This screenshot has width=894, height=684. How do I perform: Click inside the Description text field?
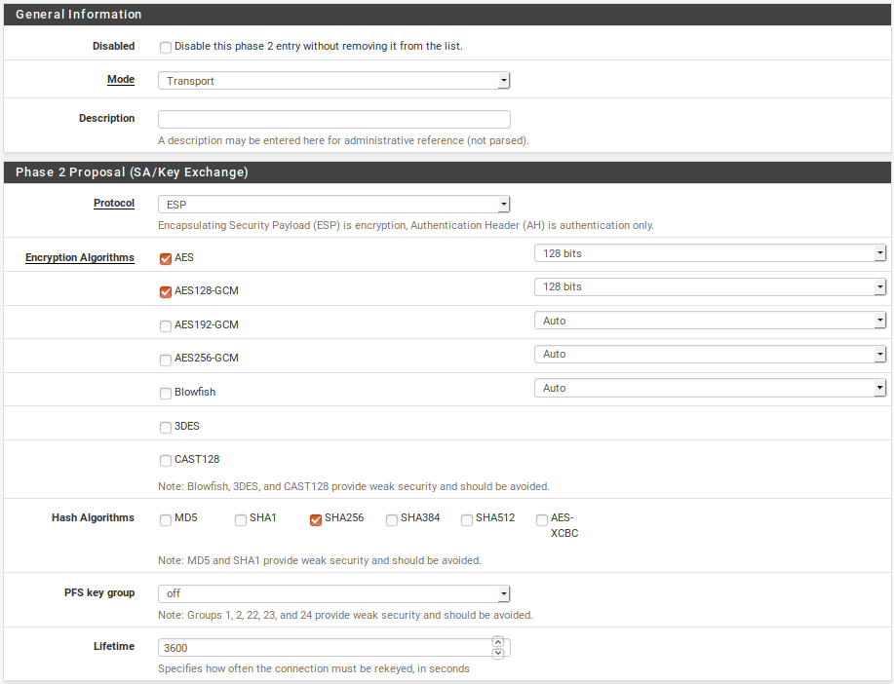pos(333,119)
